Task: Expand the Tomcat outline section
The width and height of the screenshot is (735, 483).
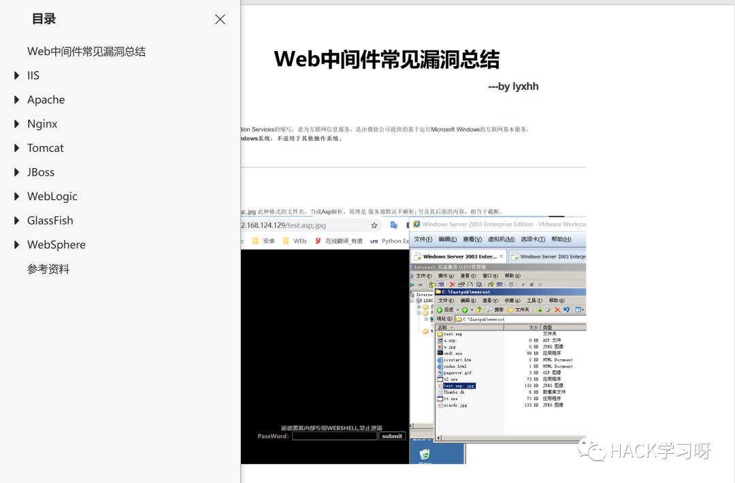Action: [17, 148]
